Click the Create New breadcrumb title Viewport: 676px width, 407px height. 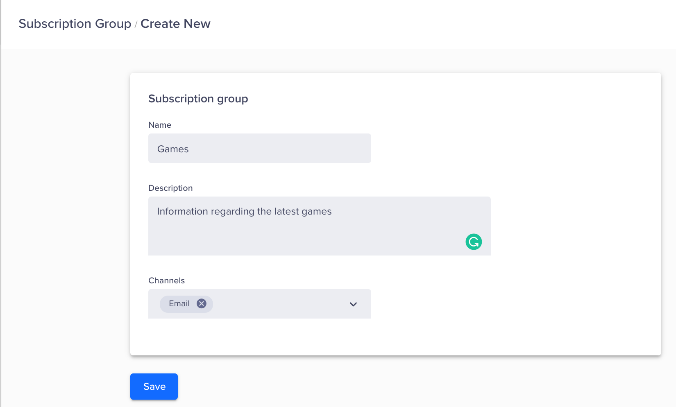pos(175,24)
